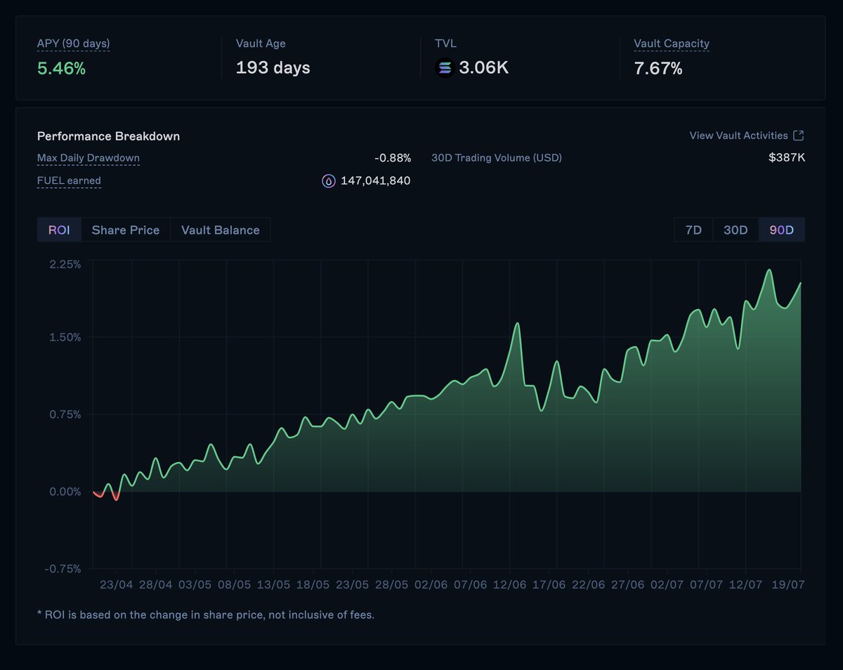Click the 0.75% y-axis label
The height and width of the screenshot is (670, 843).
tap(66, 414)
